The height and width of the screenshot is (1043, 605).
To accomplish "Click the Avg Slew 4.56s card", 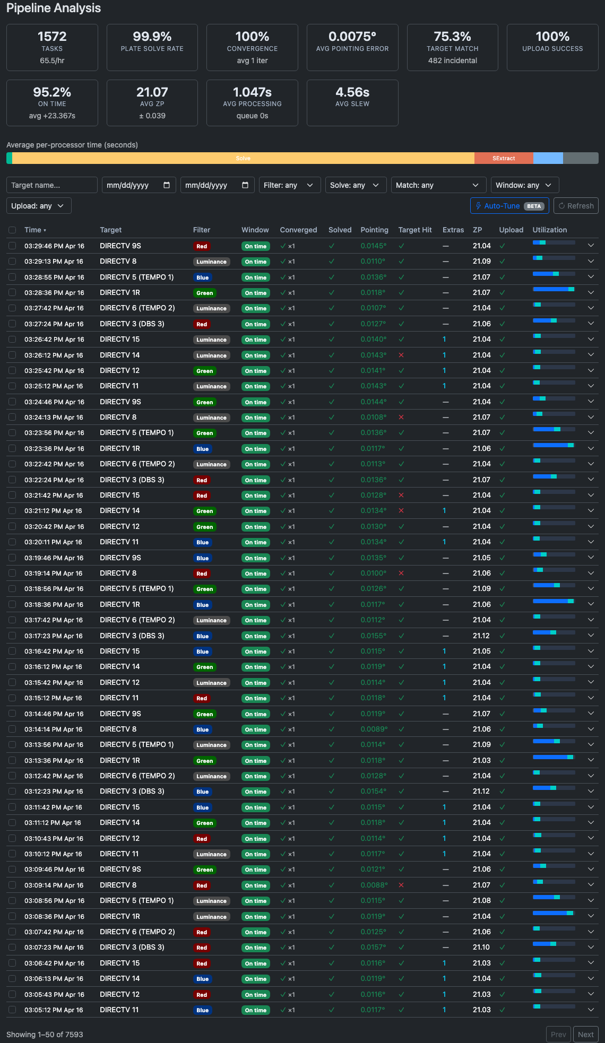I will tap(352, 103).
